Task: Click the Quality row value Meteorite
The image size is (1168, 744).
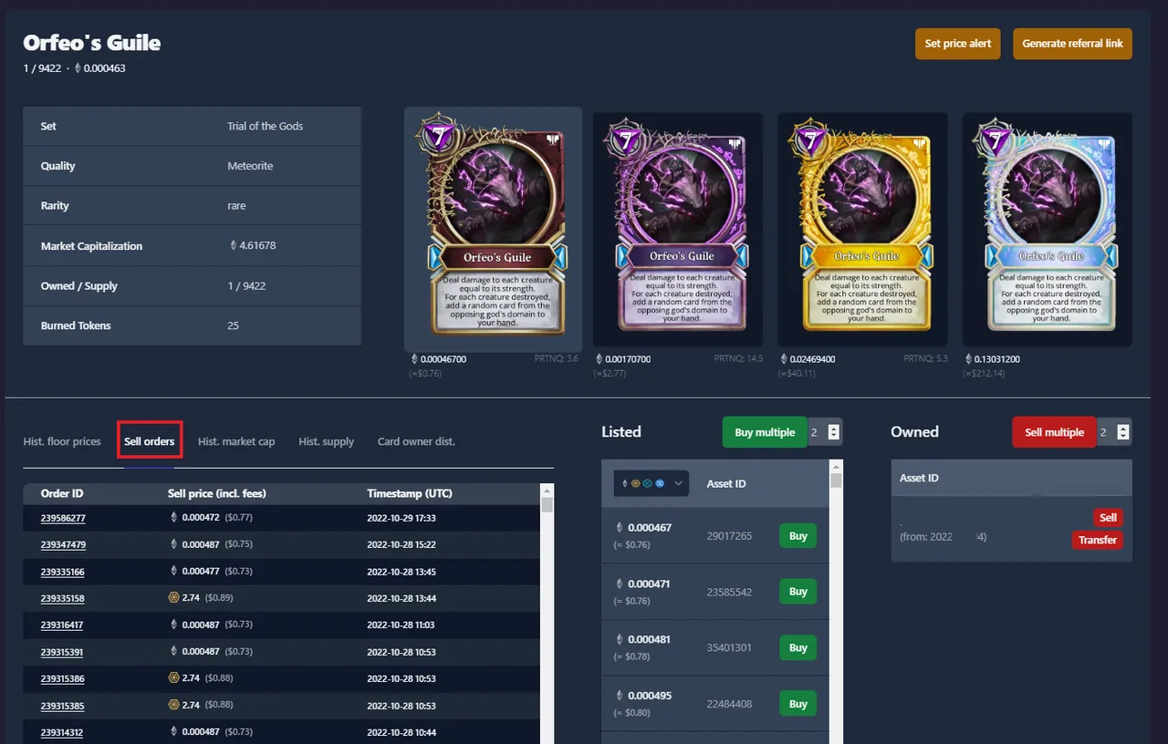Action: 250,166
